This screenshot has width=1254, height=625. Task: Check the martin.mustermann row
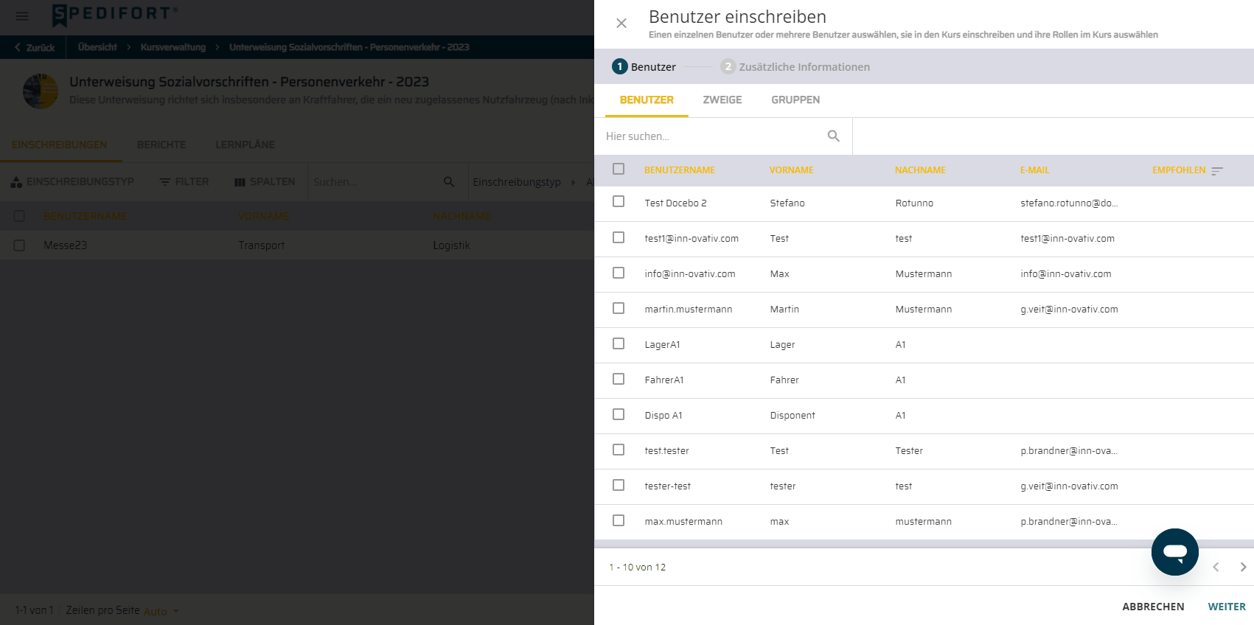(x=619, y=308)
